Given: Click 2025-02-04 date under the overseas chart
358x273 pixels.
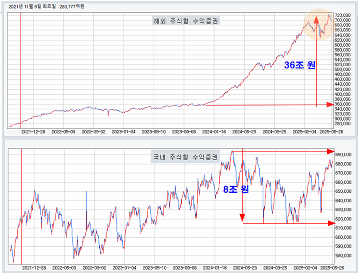Looking at the screenshot, I should [x=305, y=132].
